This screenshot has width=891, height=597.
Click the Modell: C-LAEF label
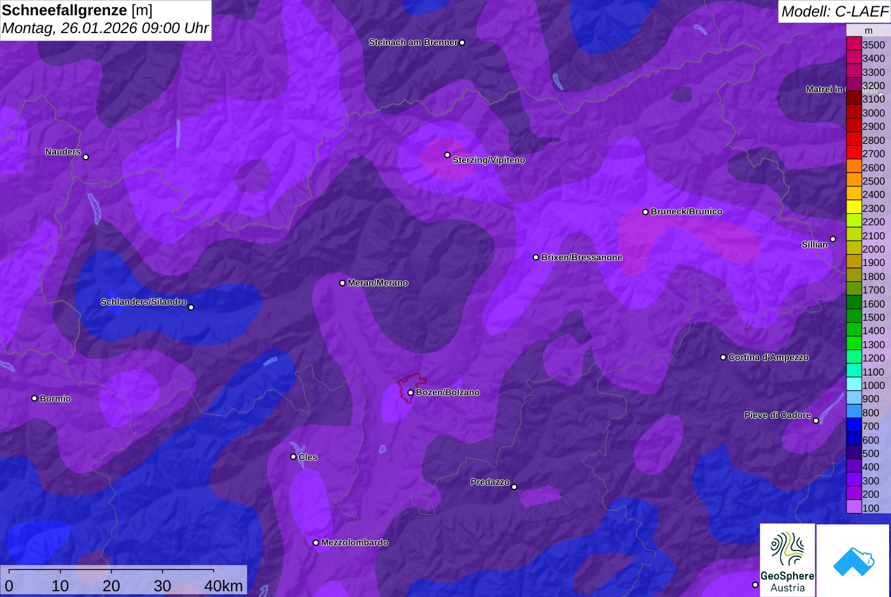click(834, 11)
